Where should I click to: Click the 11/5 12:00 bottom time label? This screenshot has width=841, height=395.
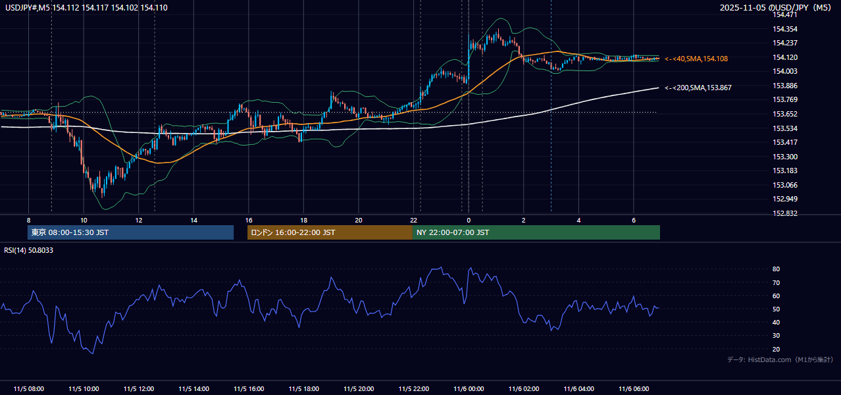[x=139, y=389]
